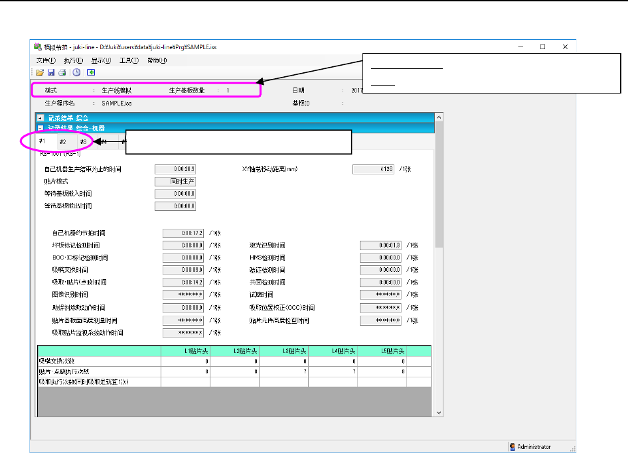Click the Administrator text in status bar
The height and width of the screenshot is (453, 628).
point(534,447)
